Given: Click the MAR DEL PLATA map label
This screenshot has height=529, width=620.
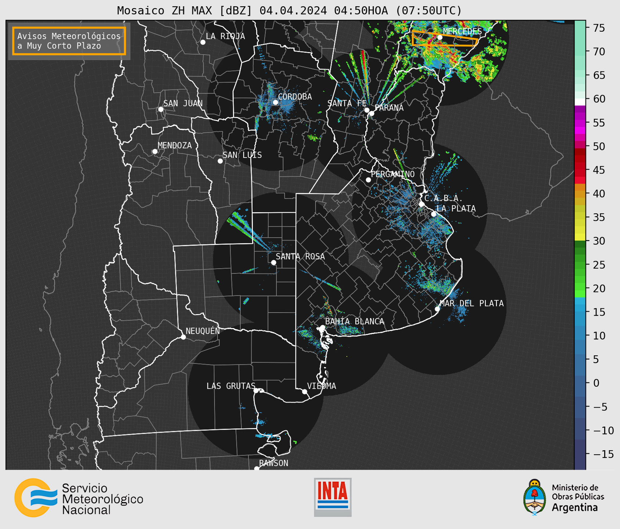Looking at the screenshot, I should pos(472,303).
